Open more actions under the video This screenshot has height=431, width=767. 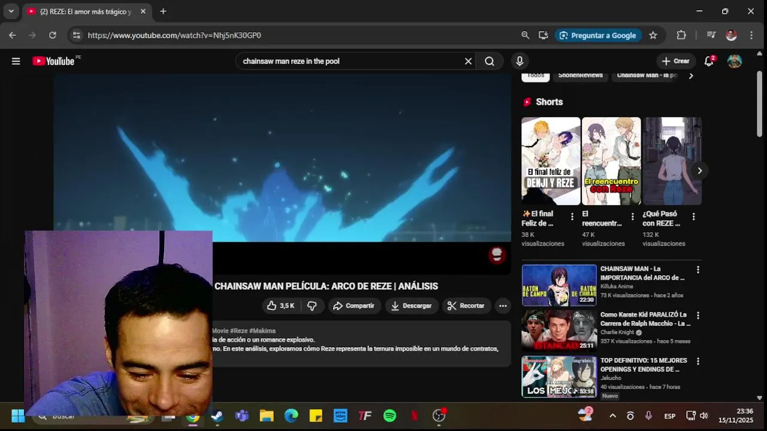[x=503, y=306]
